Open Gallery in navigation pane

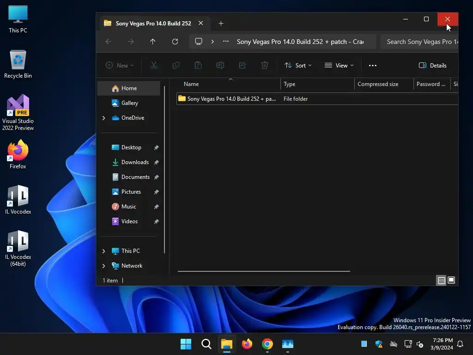pyautogui.click(x=129, y=103)
